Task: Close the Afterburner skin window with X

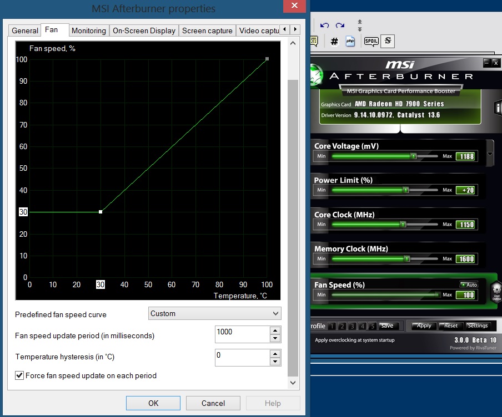Action: click(x=495, y=63)
